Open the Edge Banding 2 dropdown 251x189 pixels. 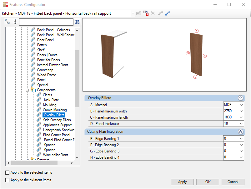pyautogui.click(x=241, y=145)
